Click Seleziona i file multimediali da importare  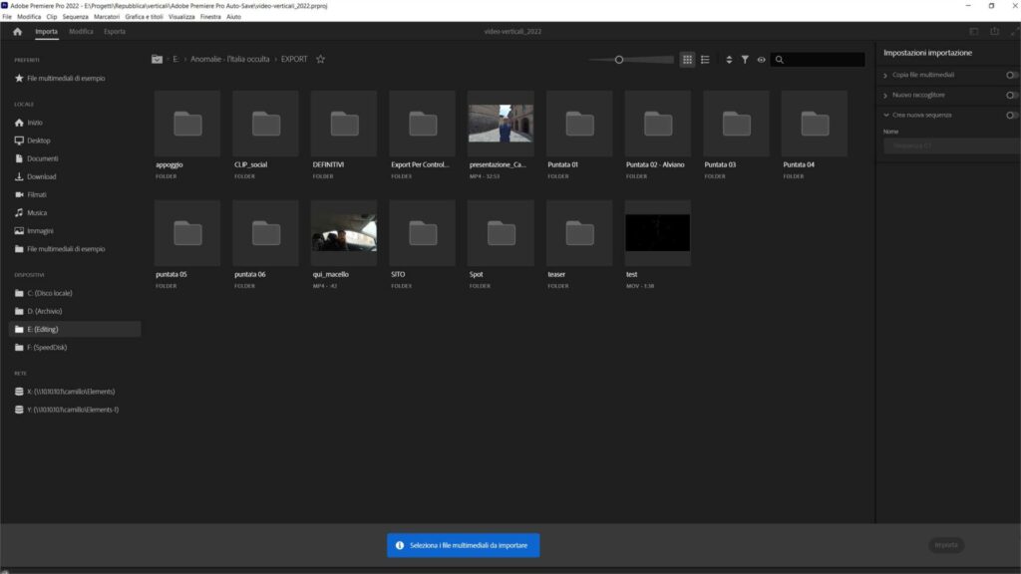click(465, 545)
